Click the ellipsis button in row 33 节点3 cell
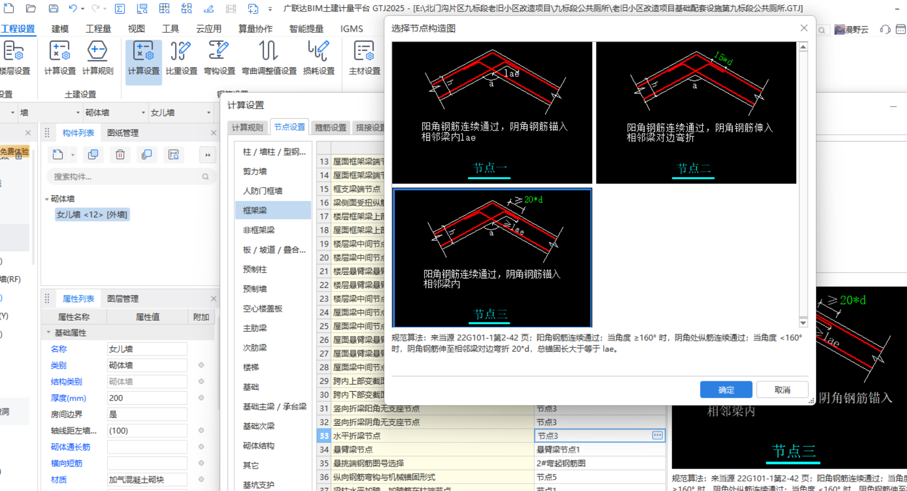907x491 pixels. pos(657,435)
